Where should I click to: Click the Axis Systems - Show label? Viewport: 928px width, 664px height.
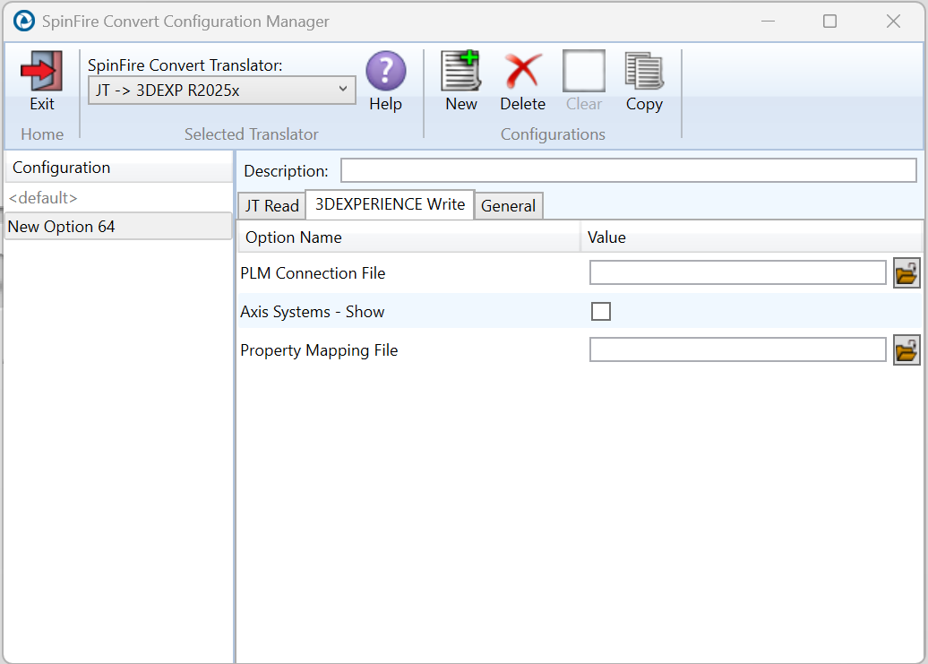[312, 312]
